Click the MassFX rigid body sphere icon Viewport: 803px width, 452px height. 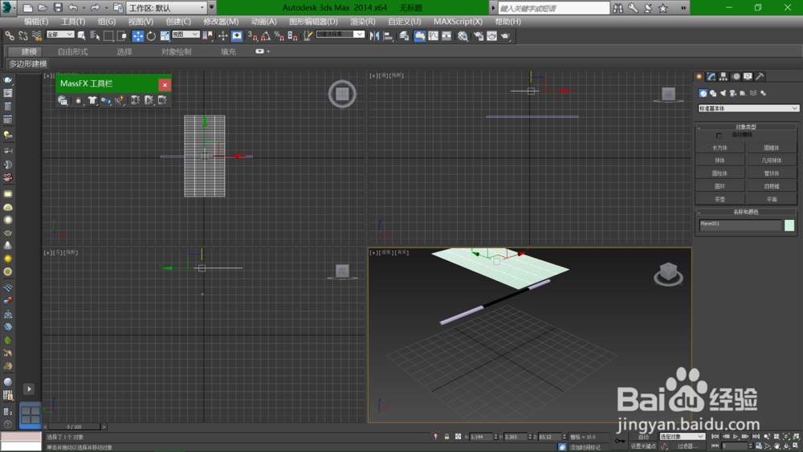[x=78, y=100]
